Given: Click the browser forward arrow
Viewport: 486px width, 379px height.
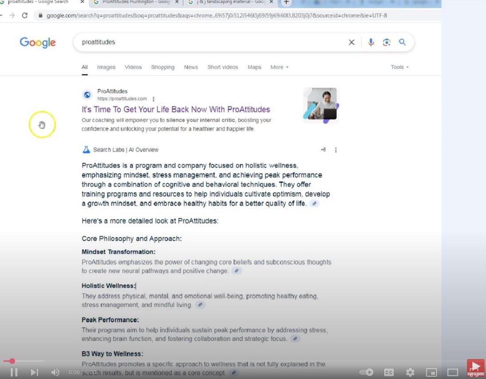Looking at the screenshot, I should (x=12, y=16).
